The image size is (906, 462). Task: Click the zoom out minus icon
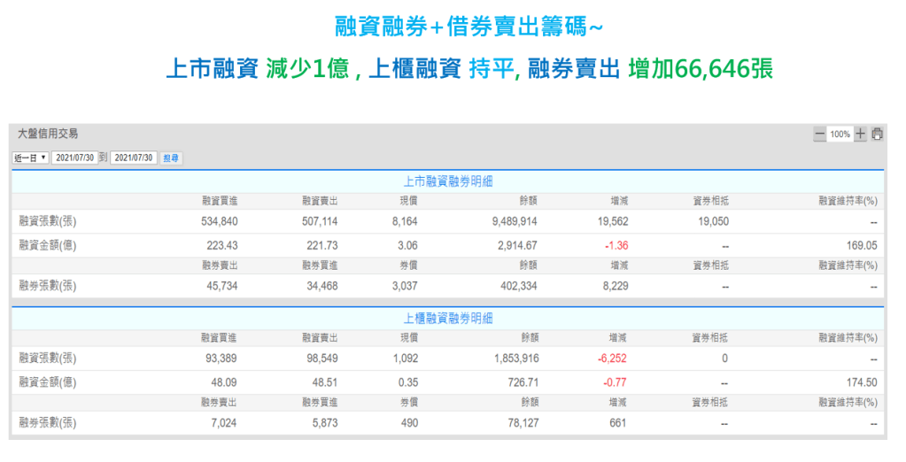coord(819,135)
